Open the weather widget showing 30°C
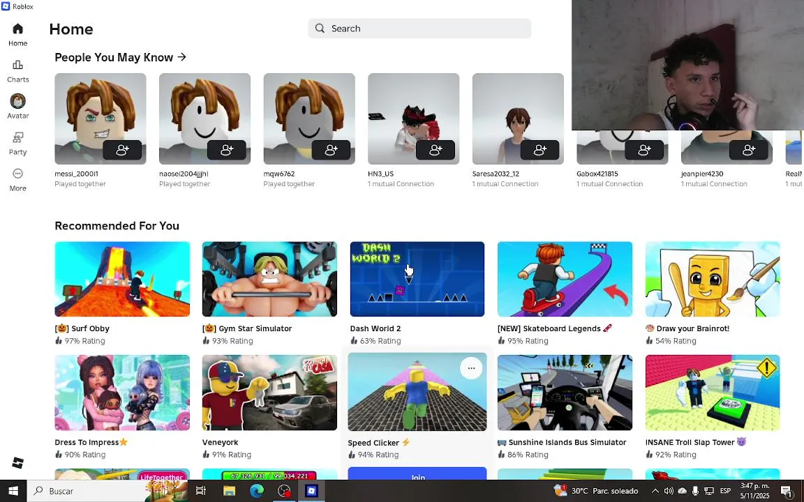804x502 pixels. tap(596, 491)
